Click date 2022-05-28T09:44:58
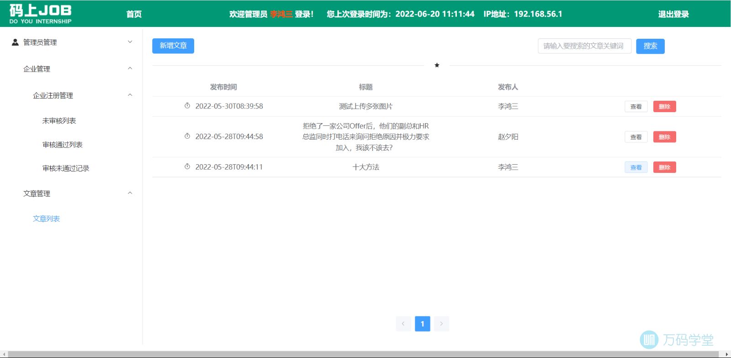 coord(229,136)
